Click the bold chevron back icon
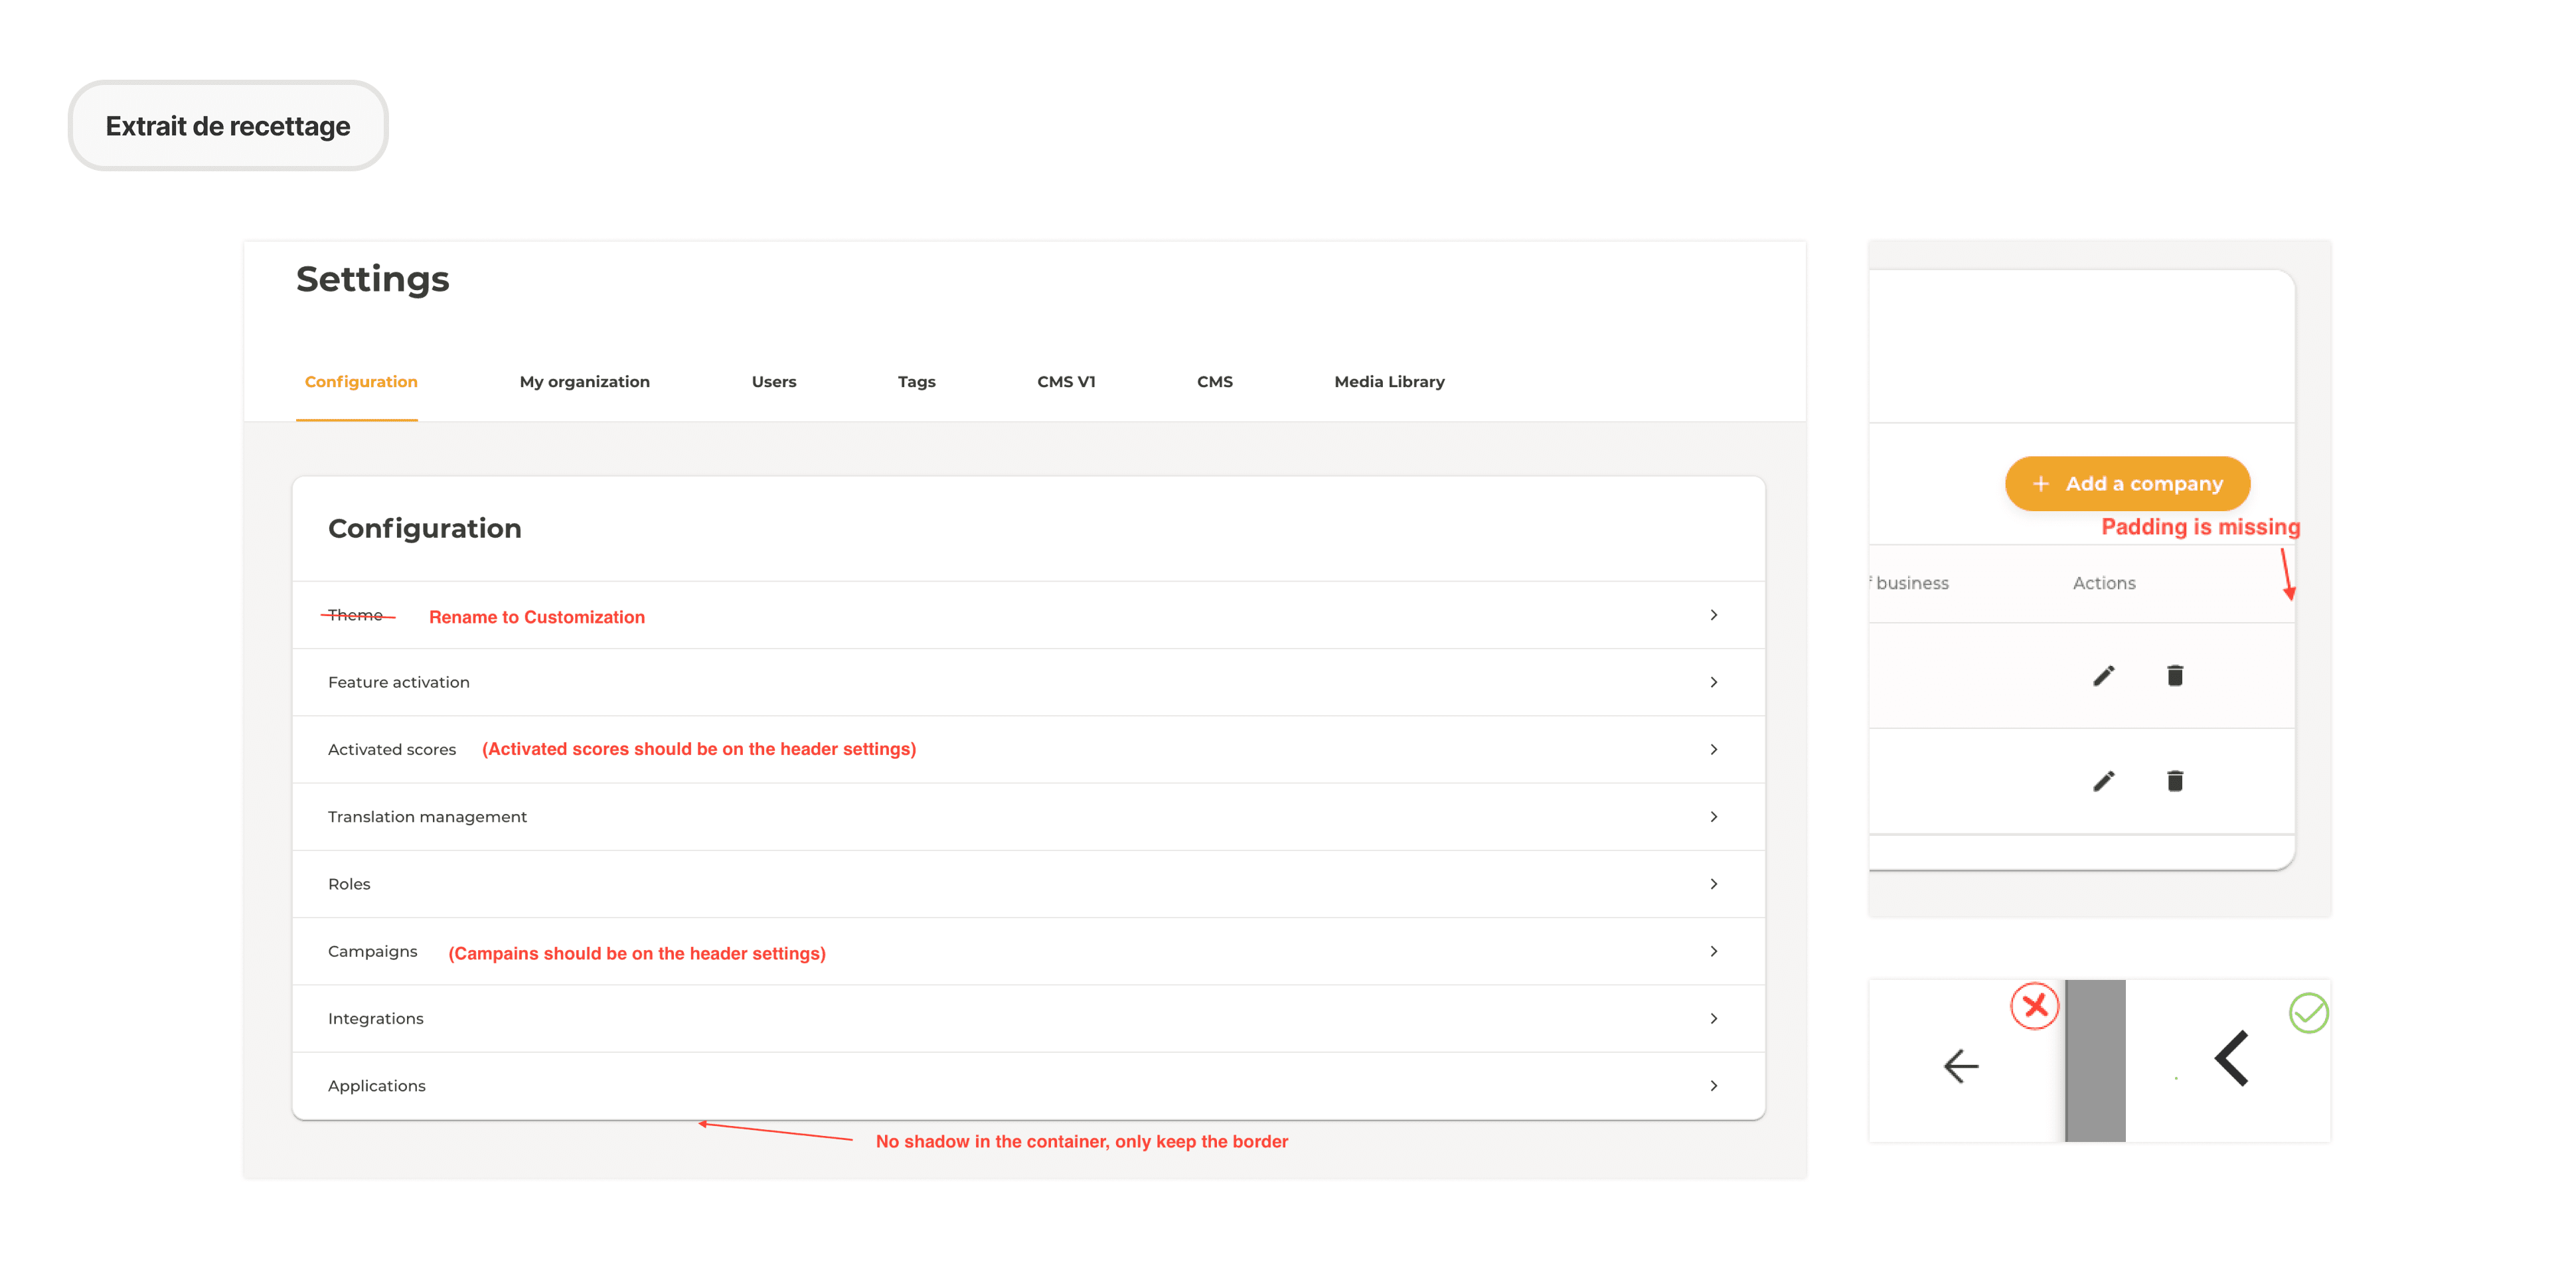Image resolution: width=2576 pixels, height=1288 pixels. click(2232, 1058)
